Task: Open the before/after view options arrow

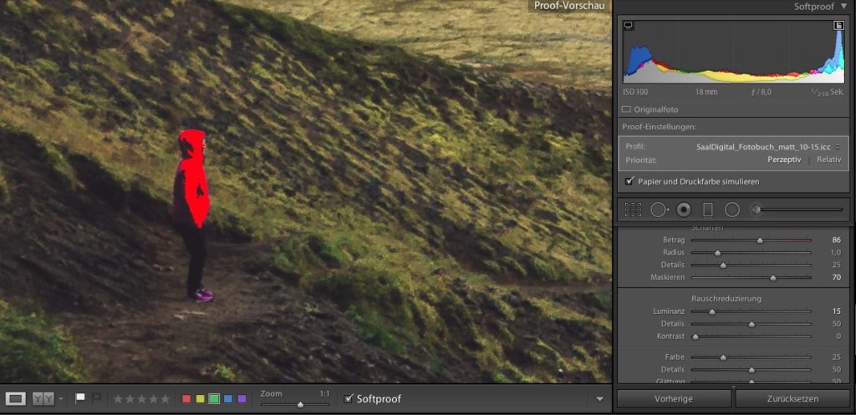Action: [x=61, y=399]
